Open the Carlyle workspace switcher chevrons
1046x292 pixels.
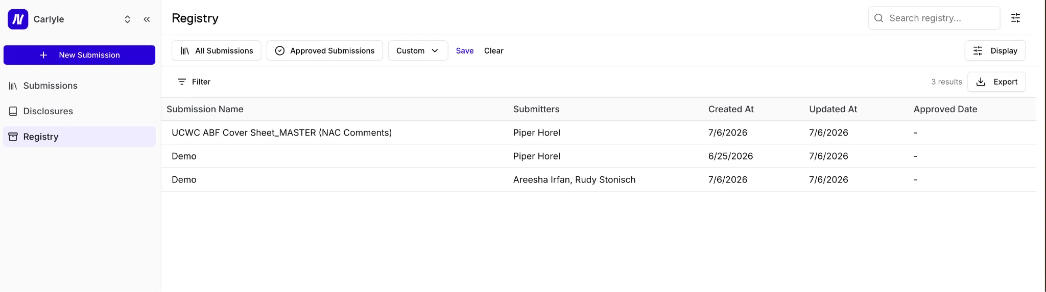[128, 19]
